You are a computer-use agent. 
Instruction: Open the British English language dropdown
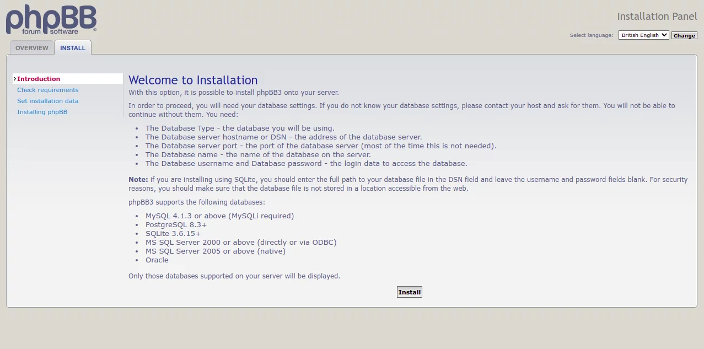[x=643, y=35]
